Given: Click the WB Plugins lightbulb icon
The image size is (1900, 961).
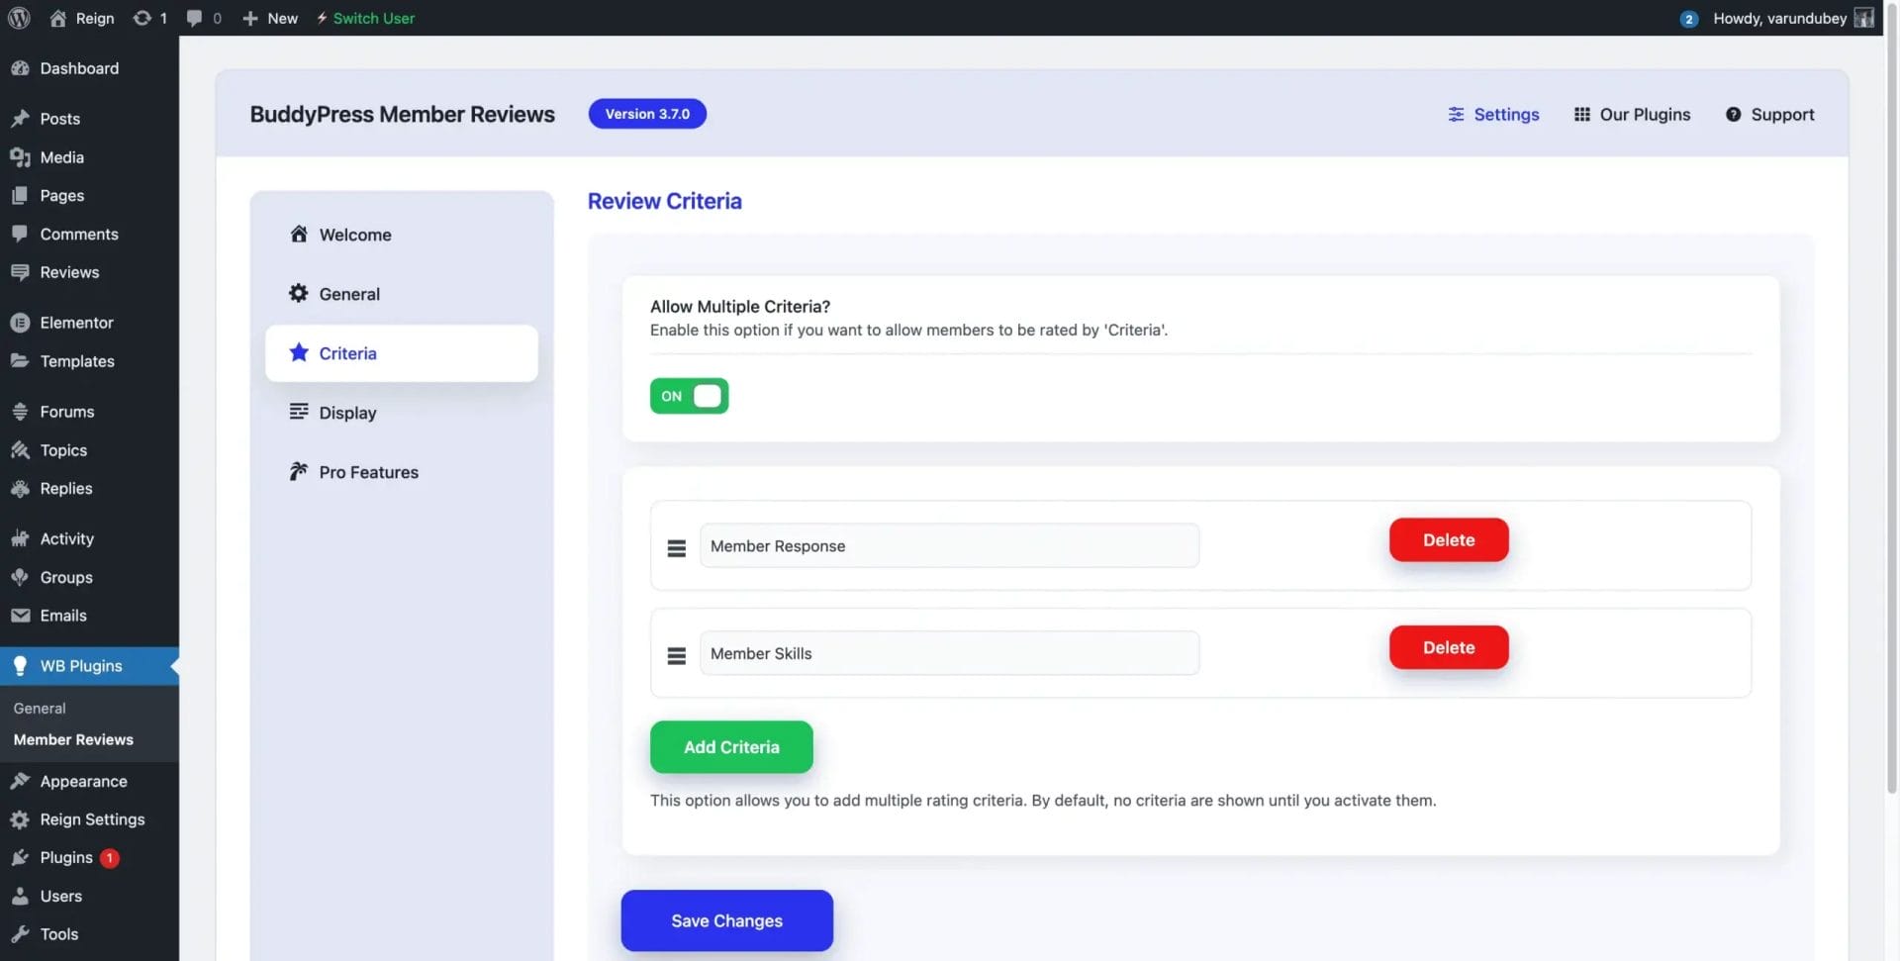Looking at the screenshot, I should [21, 665].
